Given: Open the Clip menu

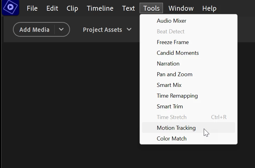Looking at the screenshot, I should pos(72,8).
